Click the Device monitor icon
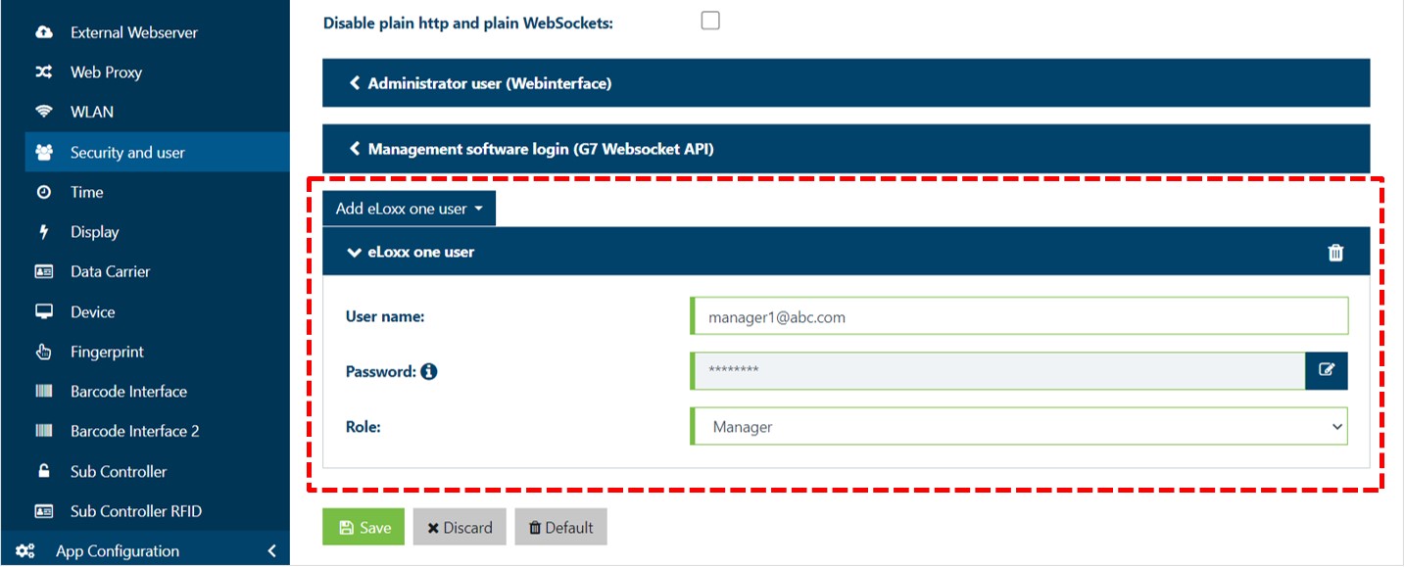 tap(44, 311)
